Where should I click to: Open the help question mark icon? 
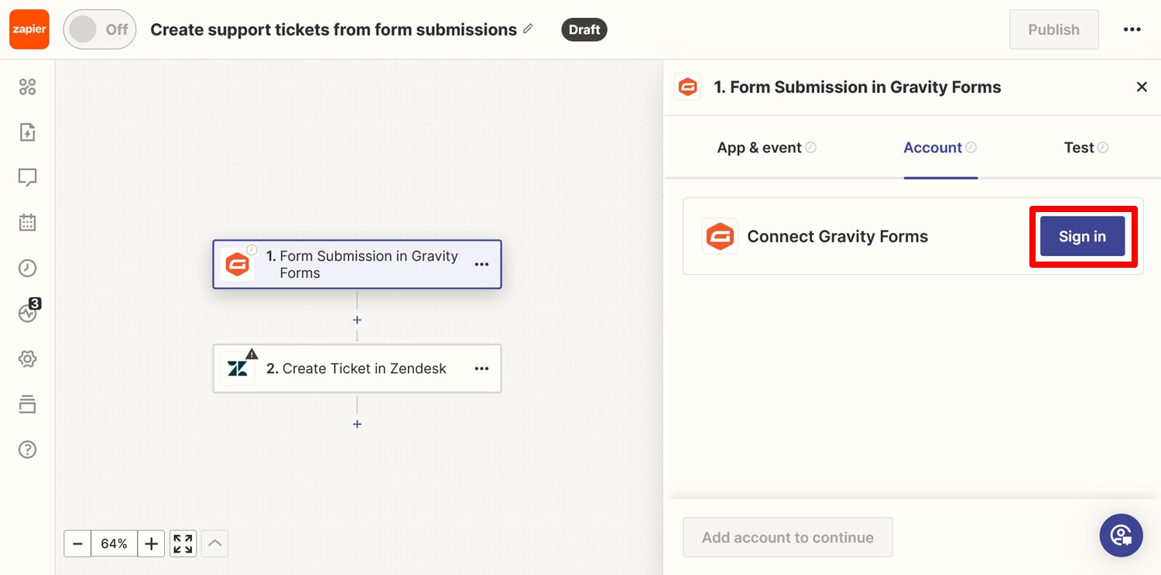(27, 450)
